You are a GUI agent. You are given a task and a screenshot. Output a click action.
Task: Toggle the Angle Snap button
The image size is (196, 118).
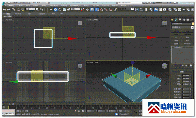102,9
